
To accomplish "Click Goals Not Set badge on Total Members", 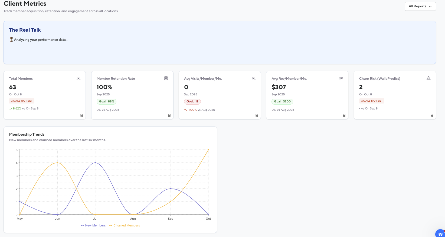I will (x=22, y=101).
